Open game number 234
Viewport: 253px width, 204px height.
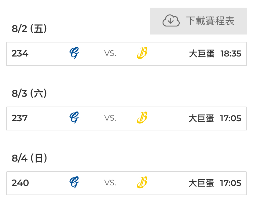tap(20, 54)
